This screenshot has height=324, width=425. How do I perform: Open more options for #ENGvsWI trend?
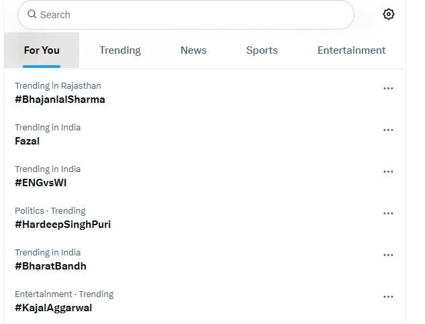coord(388,171)
